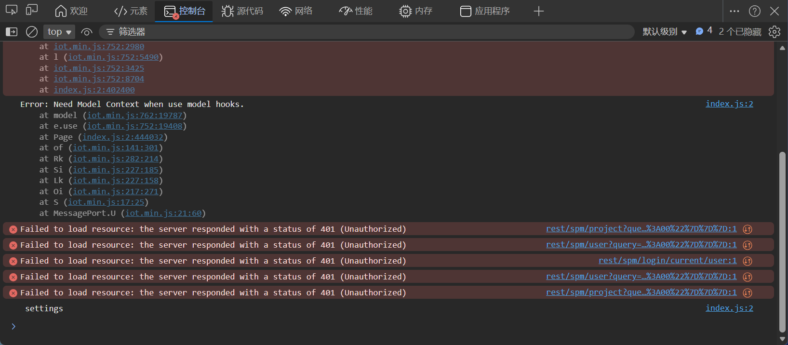
Task: Open link iot.min.js:227:158
Action: (x=116, y=180)
